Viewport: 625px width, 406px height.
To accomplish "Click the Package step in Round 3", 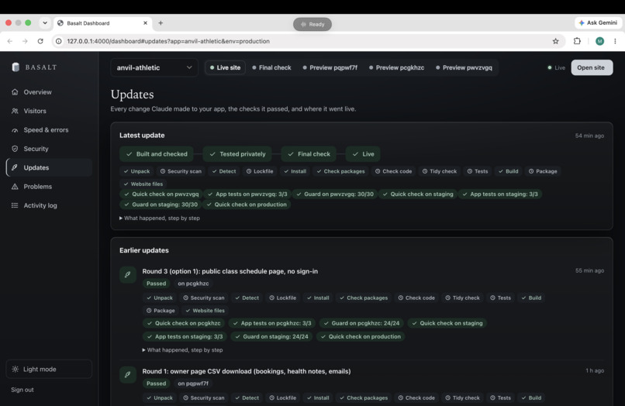I will point(161,311).
